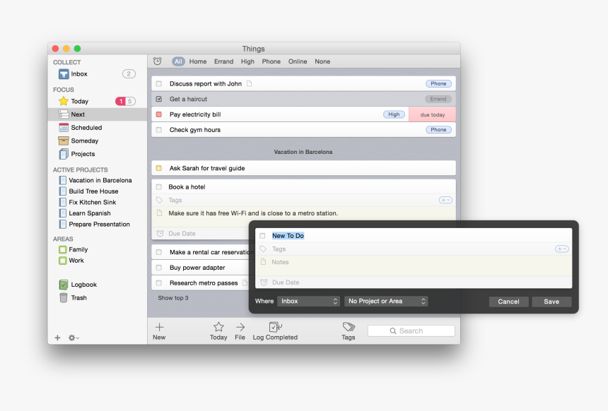Open the Inbox list icon
The width and height of the screenshot is (608, 411).
coord(64,73)
